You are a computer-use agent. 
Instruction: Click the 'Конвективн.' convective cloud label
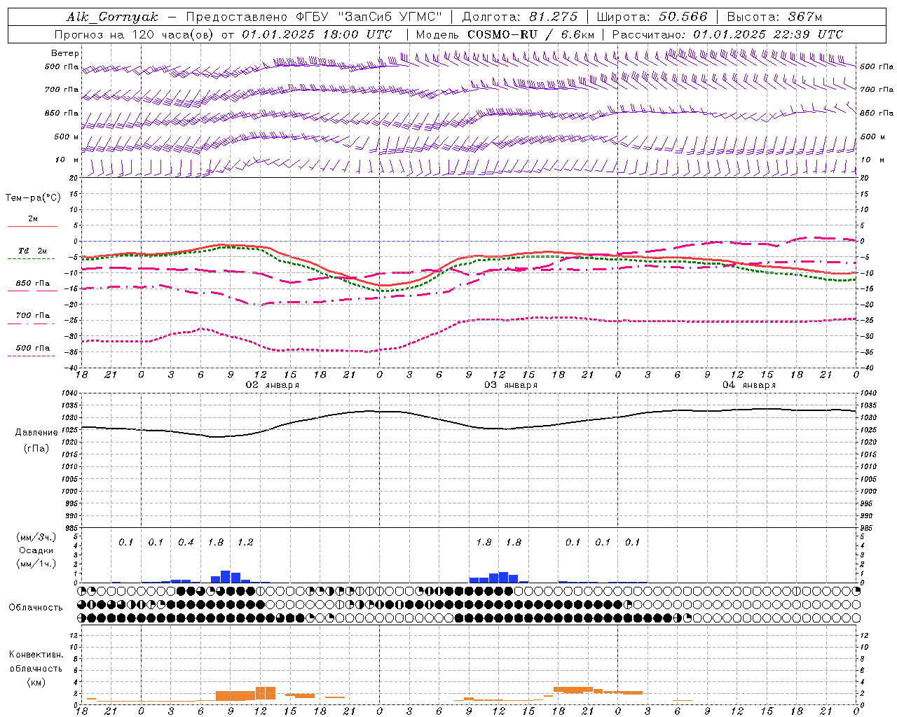(36, 655)
